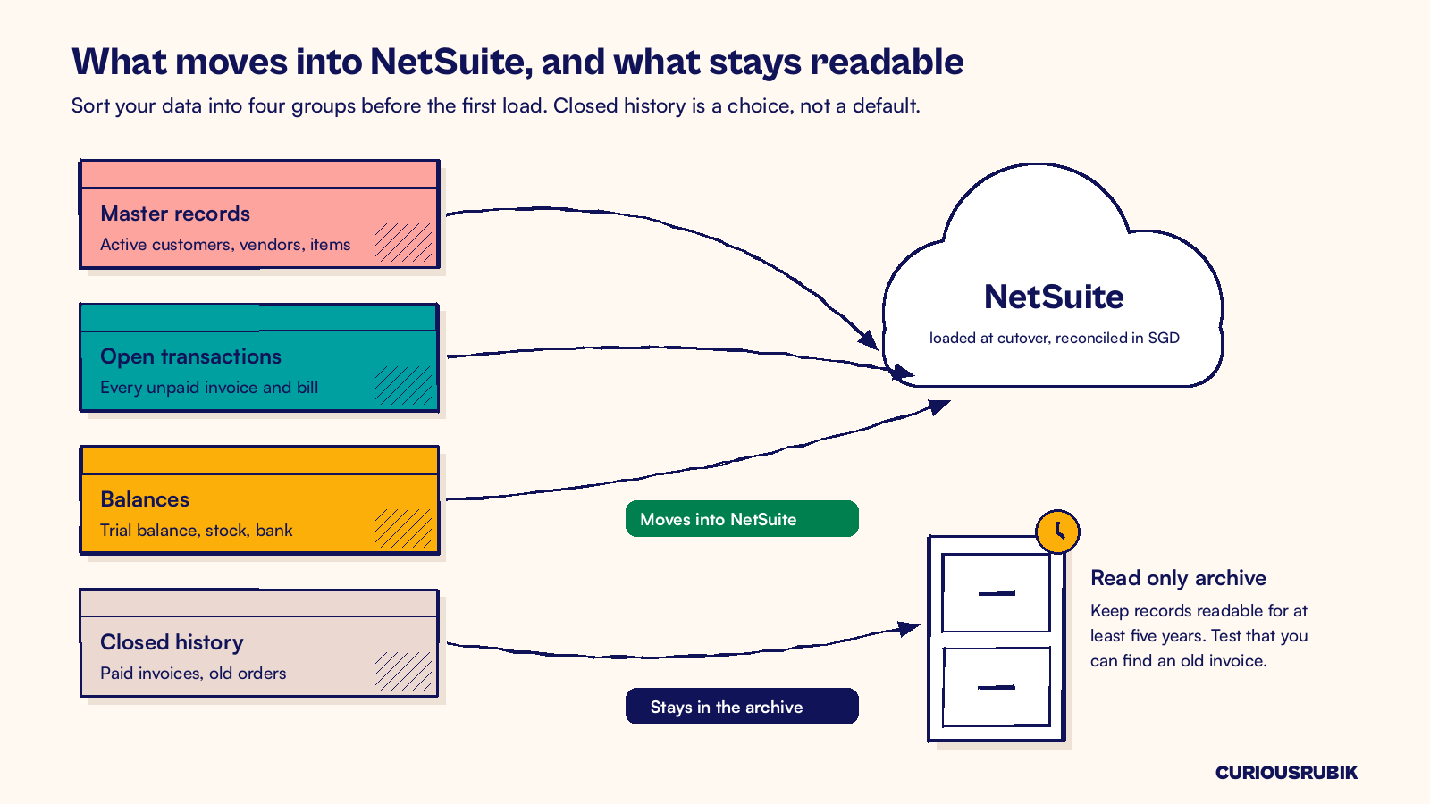Click the hatch pattern on Open transactions
1430x804 pixels.
click(403, 385)
